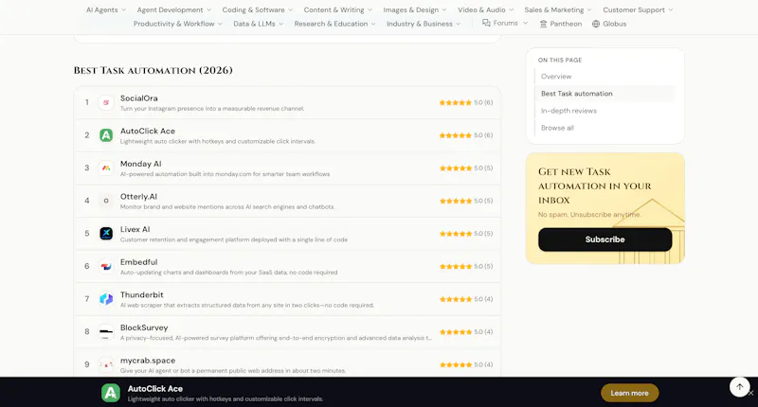Go to the Globus page
The height and width of the screenshot is (407, 758).
click(x=609, y=24)
